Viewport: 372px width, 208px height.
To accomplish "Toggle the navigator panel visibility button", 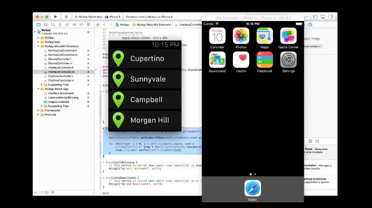I will click(x=316, y=17).
